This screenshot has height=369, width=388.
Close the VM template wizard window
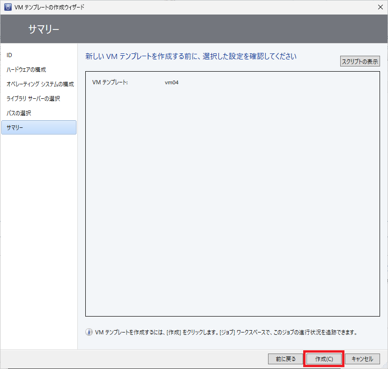[381, 7]
